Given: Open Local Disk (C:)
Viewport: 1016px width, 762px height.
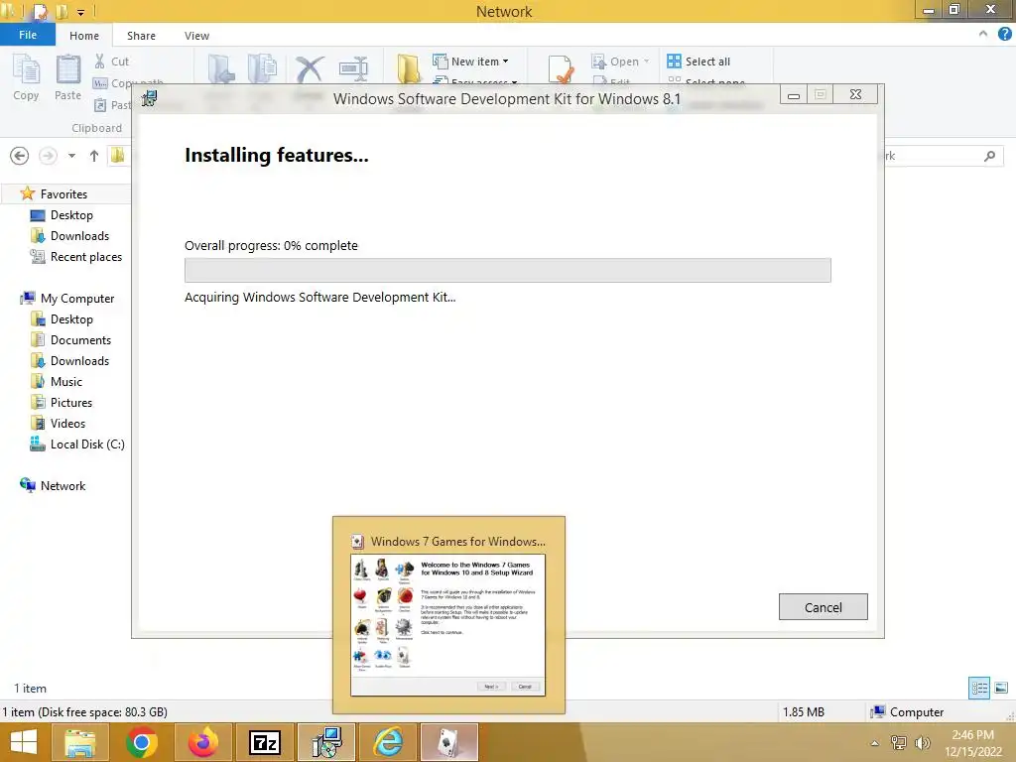Looking at the screenshot, I should point(87,444).
